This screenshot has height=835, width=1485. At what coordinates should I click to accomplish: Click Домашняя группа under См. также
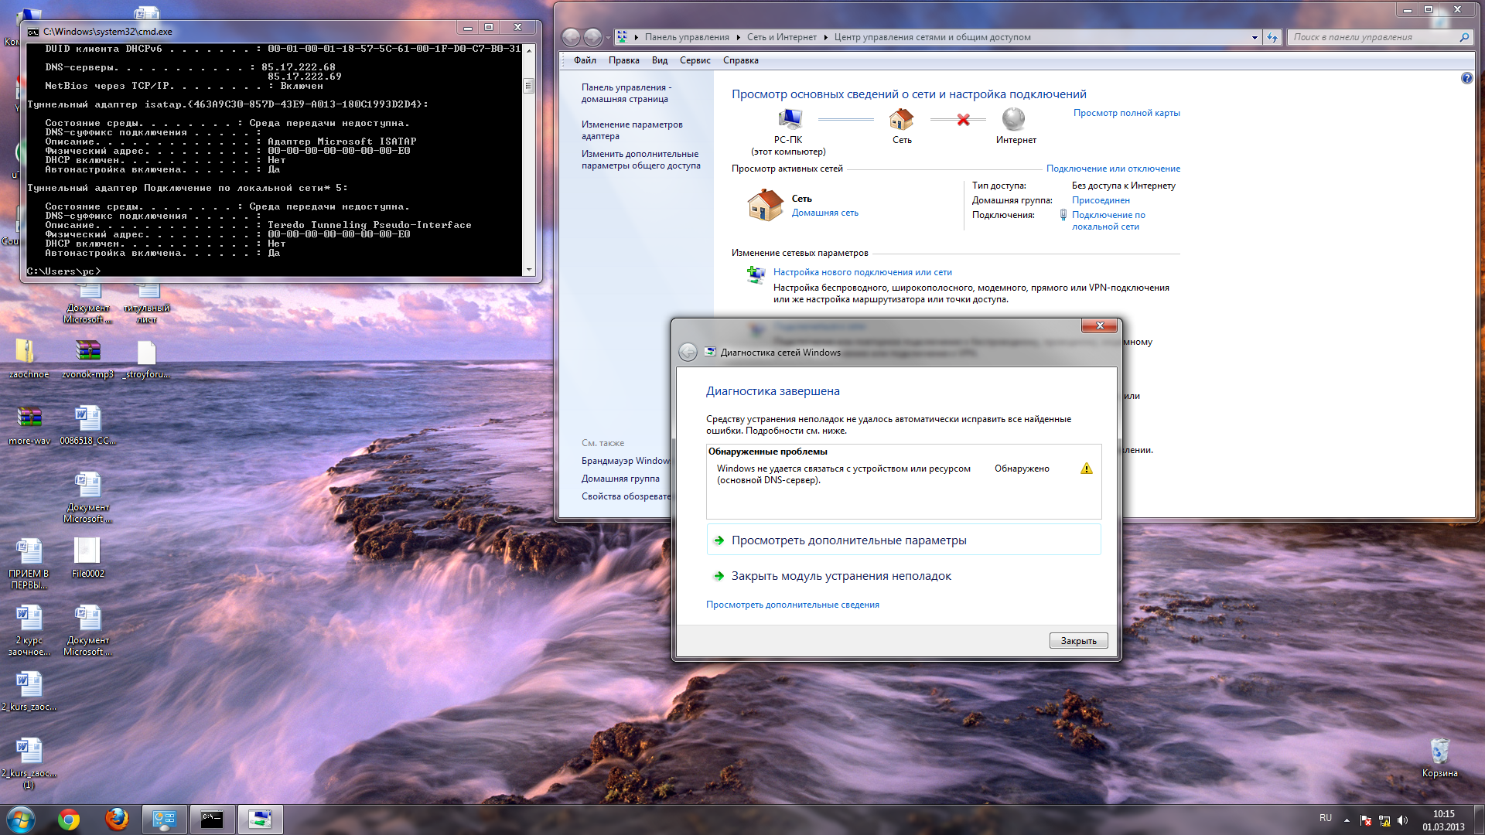[x=620, y=479]
